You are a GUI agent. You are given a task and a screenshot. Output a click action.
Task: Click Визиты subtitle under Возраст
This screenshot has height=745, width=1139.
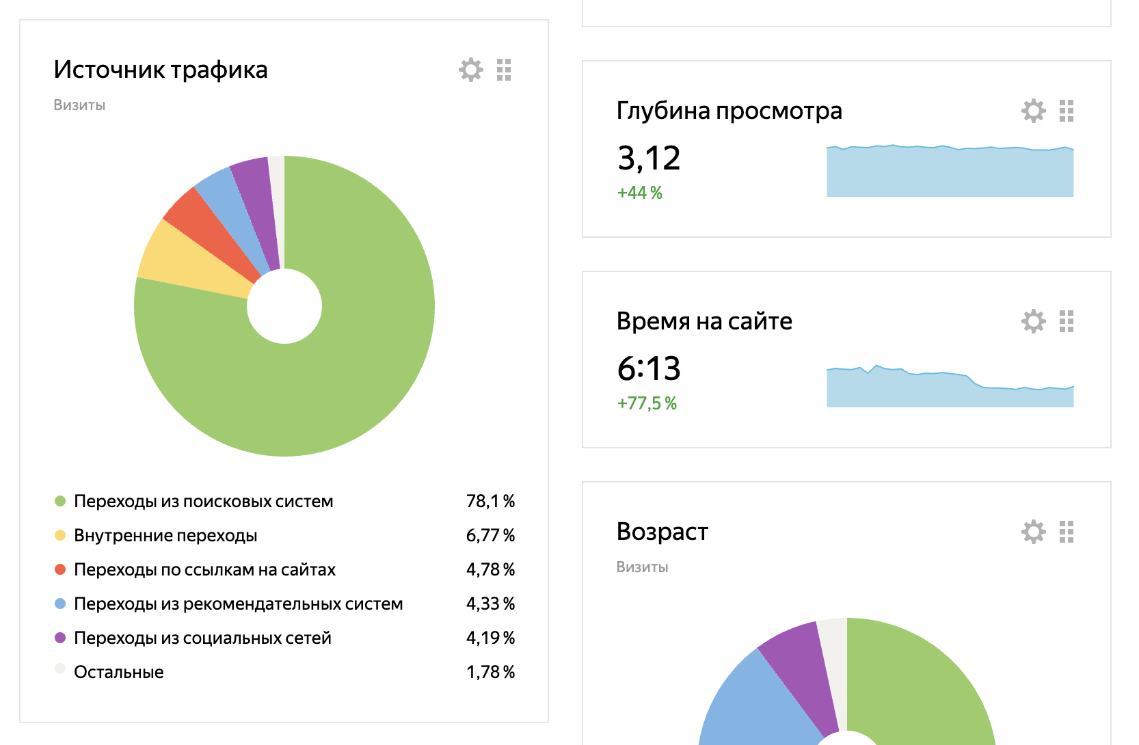(642, 567)
